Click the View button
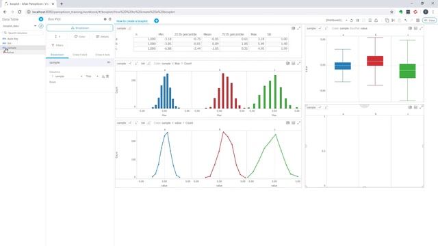The image size is (438, 246). coord(430,20)
